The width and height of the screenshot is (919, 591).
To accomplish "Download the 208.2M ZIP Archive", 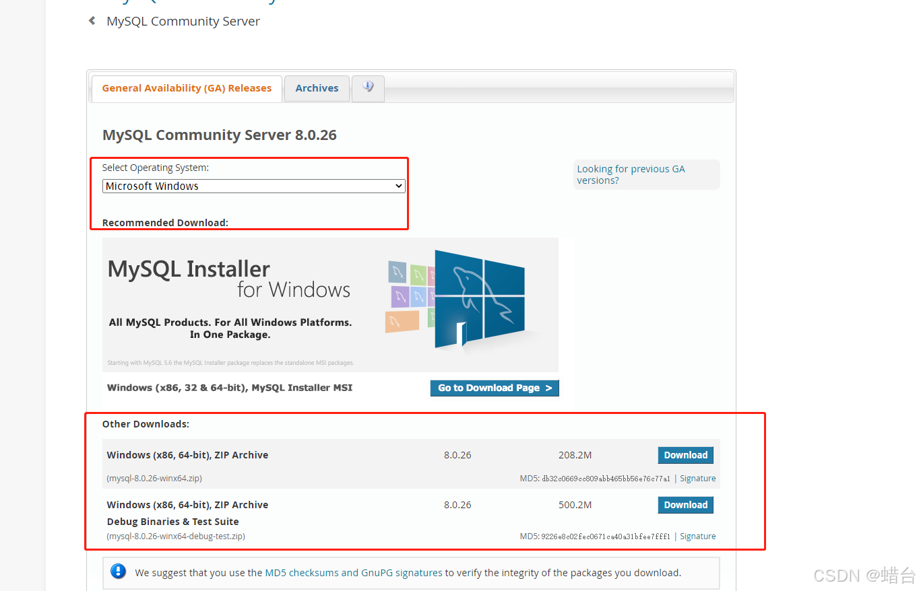I will tap(685, 455).
